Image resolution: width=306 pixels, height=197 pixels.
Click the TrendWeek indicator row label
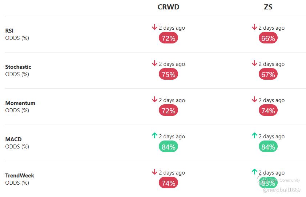20,176
